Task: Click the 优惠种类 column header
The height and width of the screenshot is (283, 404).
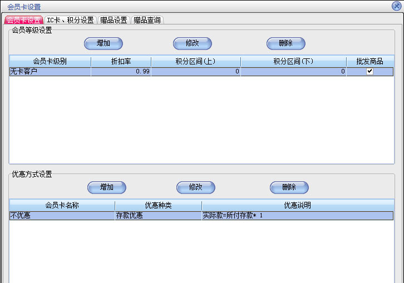Action: pos(158,205)
